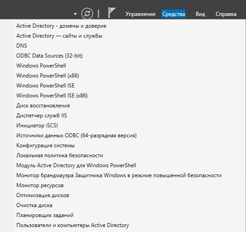Close the highlighted Средства menu
Screen dimensions: 246x232
[174, 14]
